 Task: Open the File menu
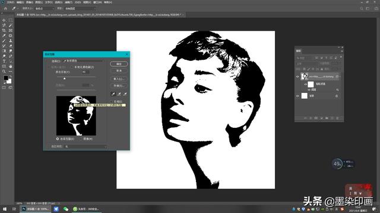(x=10, y=2)
